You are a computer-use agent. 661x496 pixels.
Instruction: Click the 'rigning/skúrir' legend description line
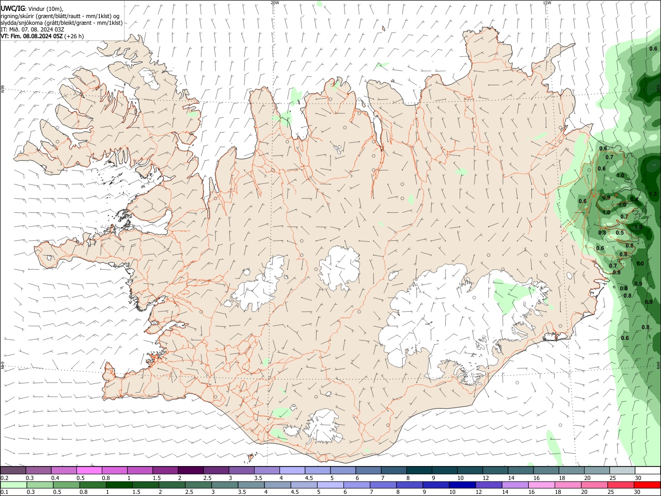tap(60, 16)
